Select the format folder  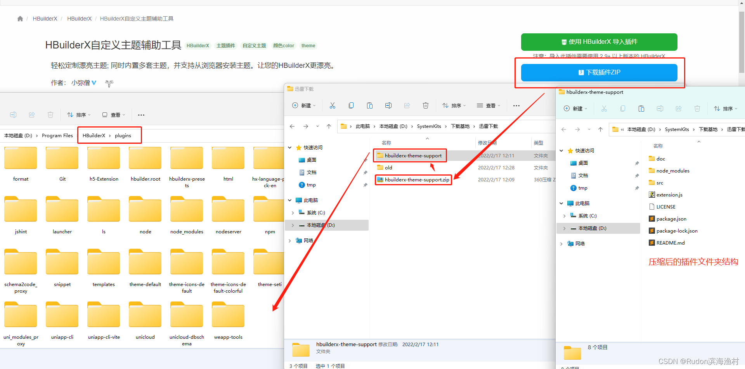coord(21,164)
